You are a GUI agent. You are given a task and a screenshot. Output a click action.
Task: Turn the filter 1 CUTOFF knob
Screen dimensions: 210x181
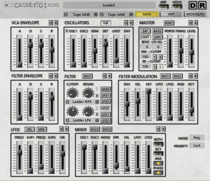pos(73,93)
